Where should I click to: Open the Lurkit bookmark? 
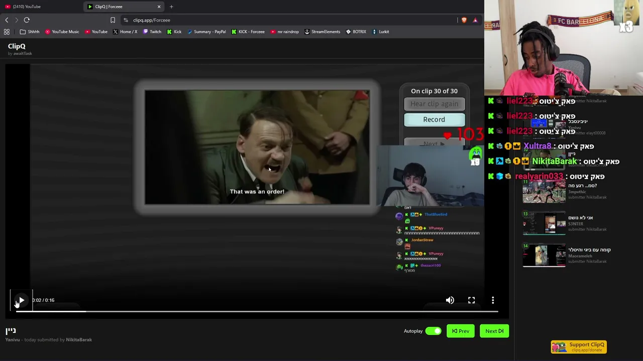coord(381,32)
